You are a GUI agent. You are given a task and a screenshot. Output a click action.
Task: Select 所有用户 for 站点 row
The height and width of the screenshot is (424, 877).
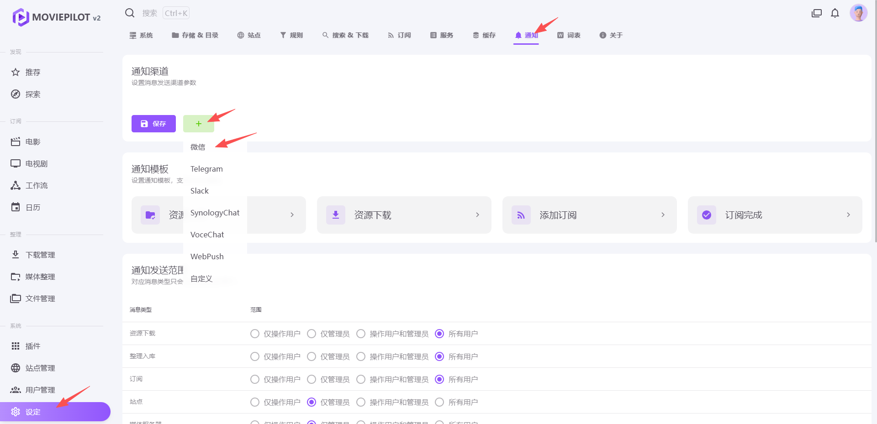pos(439,402)
